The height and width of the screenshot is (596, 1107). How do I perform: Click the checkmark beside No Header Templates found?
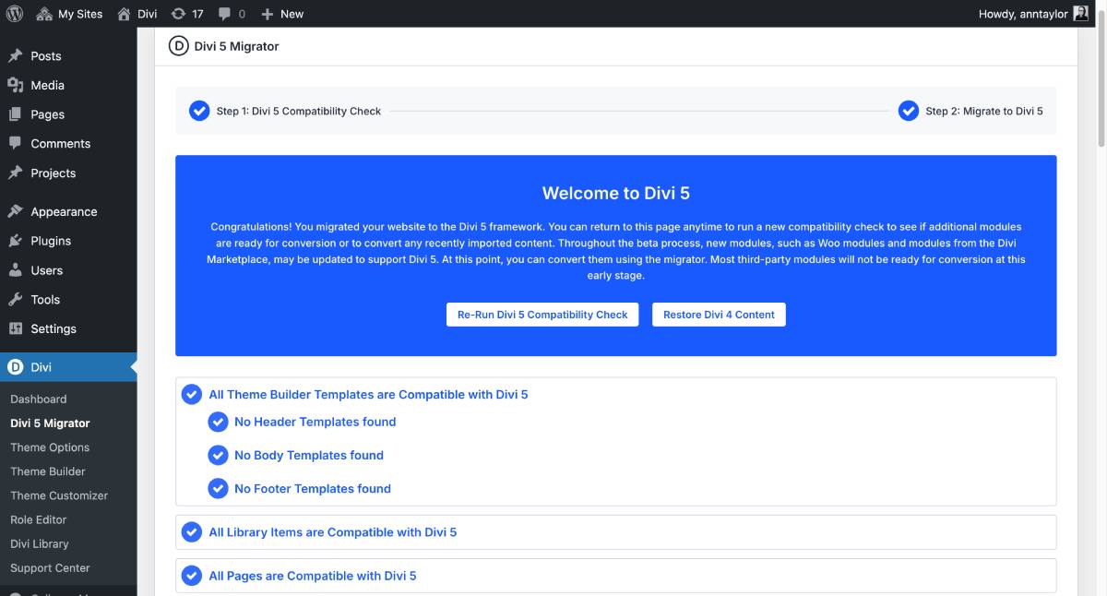(x=219, y=422)
